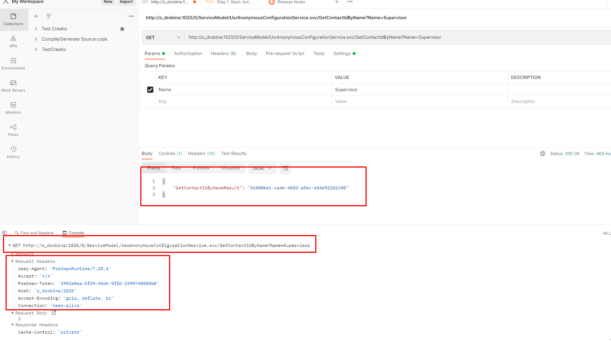Open the Environments panel
This screenshot has width=611, height=341.
[x=13, y=63]
